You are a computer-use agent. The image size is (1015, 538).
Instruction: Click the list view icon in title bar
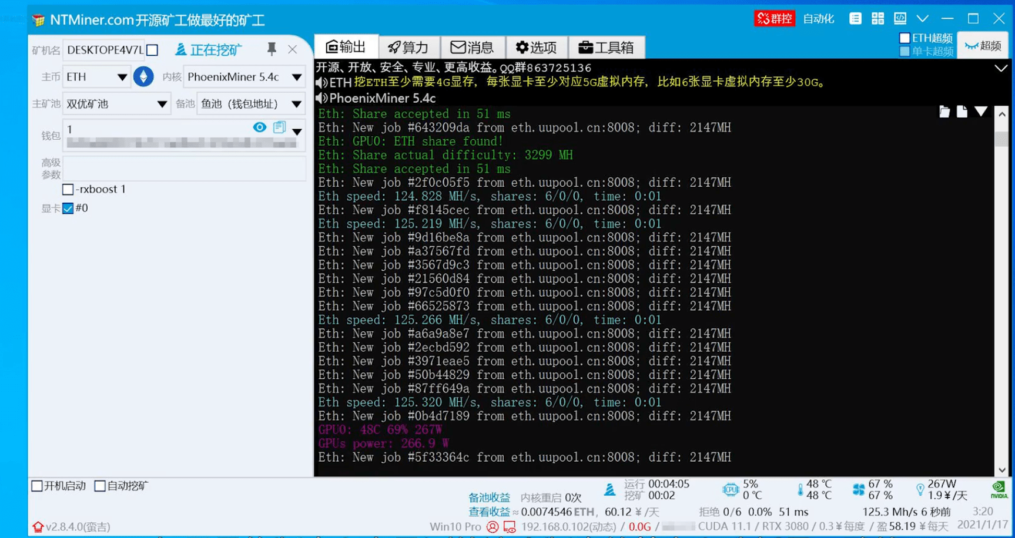(855, 19)
